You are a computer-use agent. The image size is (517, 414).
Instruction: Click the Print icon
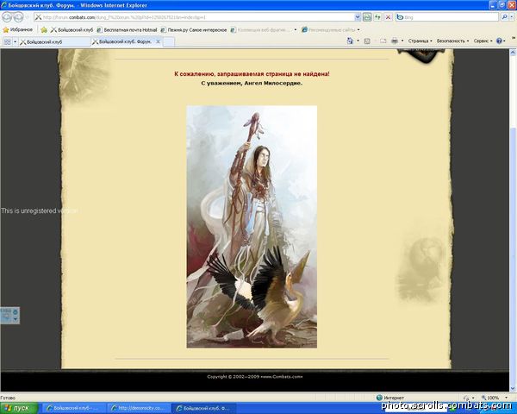(x=395, y=41)
